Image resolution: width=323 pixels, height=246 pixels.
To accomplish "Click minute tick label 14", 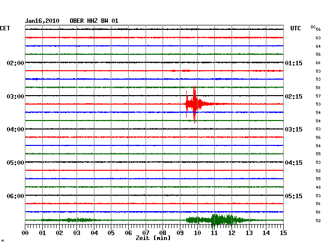I will (x=266, y=233).
